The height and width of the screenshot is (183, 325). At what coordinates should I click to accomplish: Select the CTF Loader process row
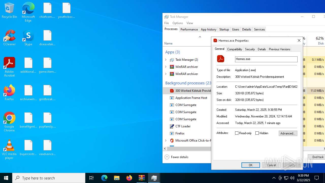[x=187, y=126]
